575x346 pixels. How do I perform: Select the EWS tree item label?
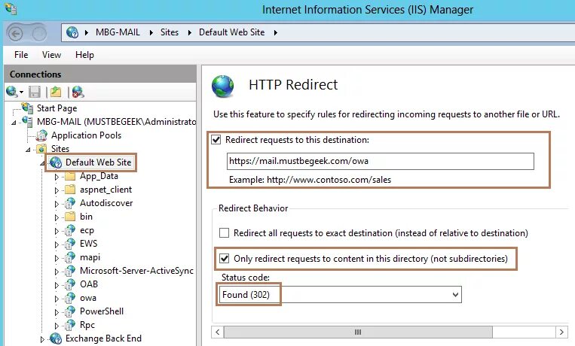(88, 244)
